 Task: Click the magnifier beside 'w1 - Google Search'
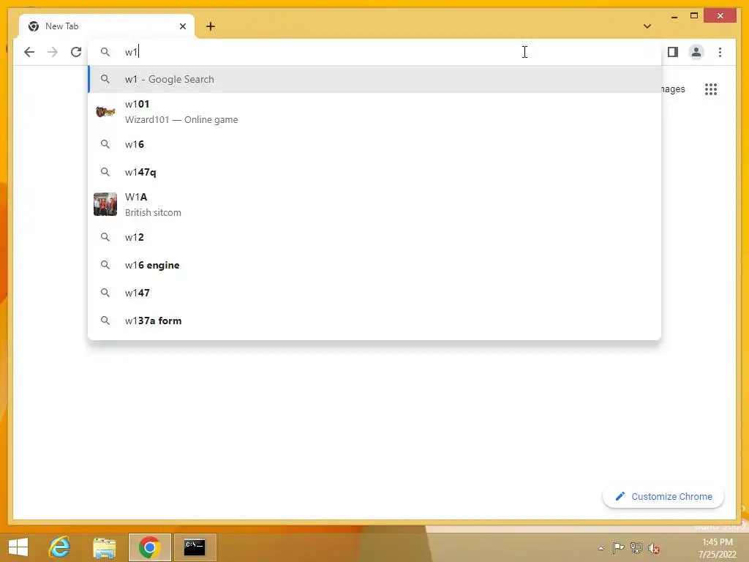(105, 79)
